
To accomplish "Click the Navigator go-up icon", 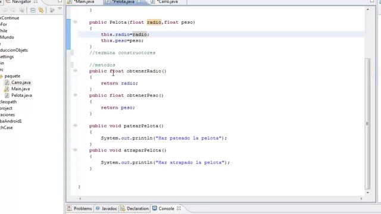I will click(x=21, y=10).
